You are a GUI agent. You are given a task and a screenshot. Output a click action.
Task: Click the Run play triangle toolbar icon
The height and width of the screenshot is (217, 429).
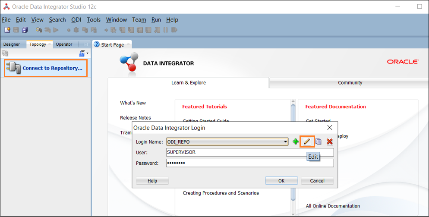(x=56, y=30)
